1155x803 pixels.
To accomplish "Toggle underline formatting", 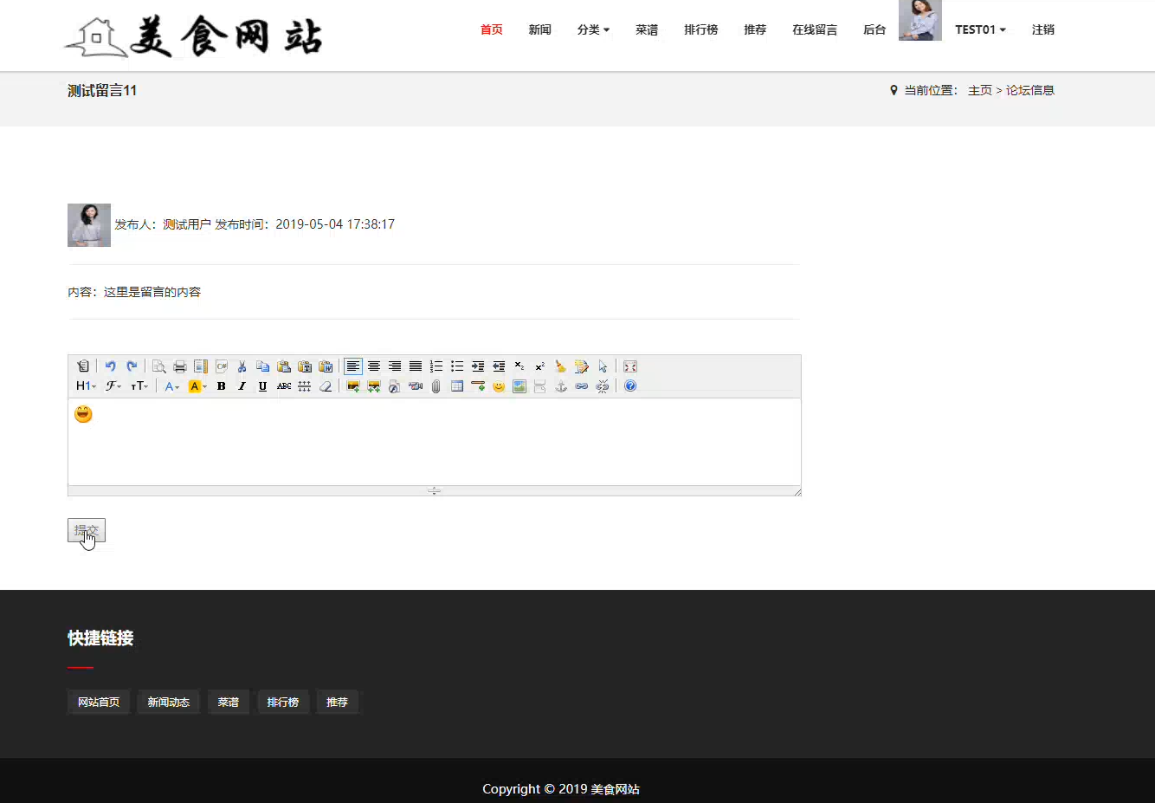I will pos(262,385).
